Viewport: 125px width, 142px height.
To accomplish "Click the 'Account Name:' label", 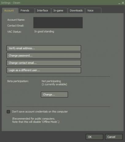I will tap(16, 20).
